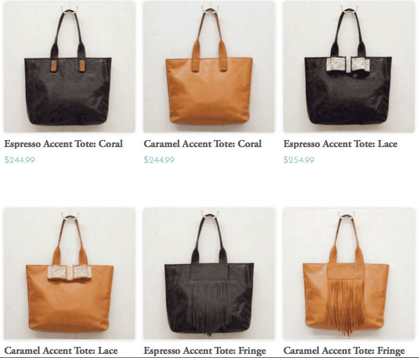Open the Espresso Accent Tote: Coral image
The image size is (419, 358).
click(69, 67)
